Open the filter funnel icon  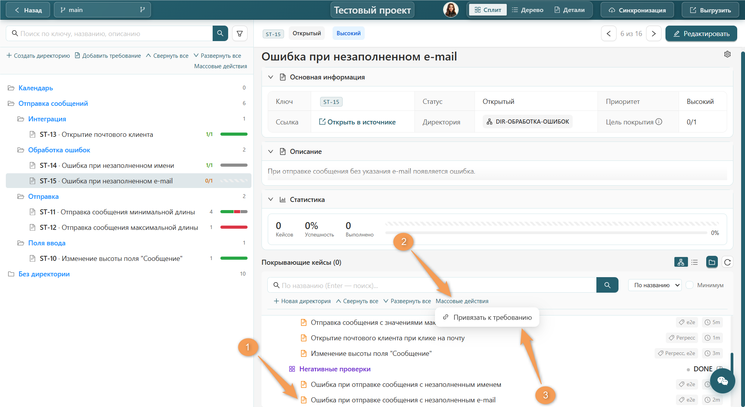240,33
